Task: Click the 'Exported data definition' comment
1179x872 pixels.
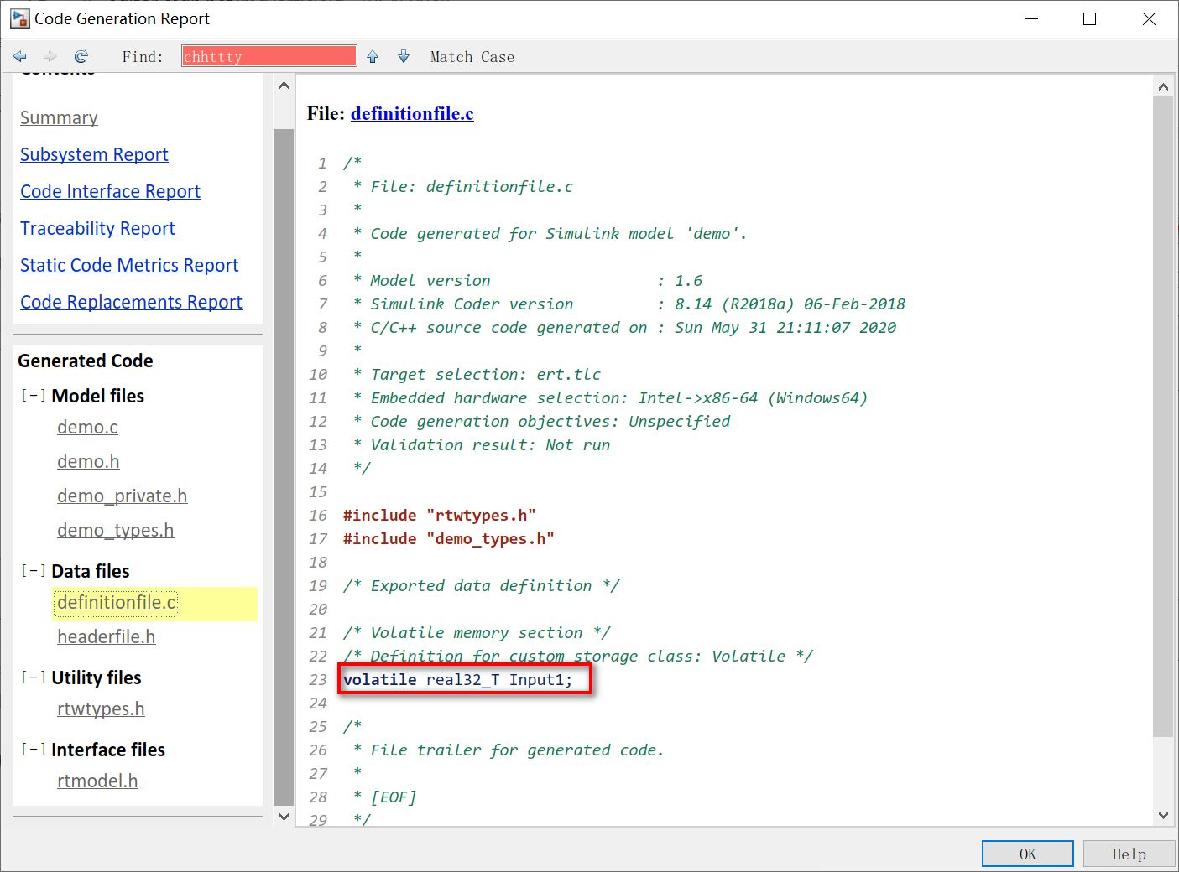Action: pos(482,585)
